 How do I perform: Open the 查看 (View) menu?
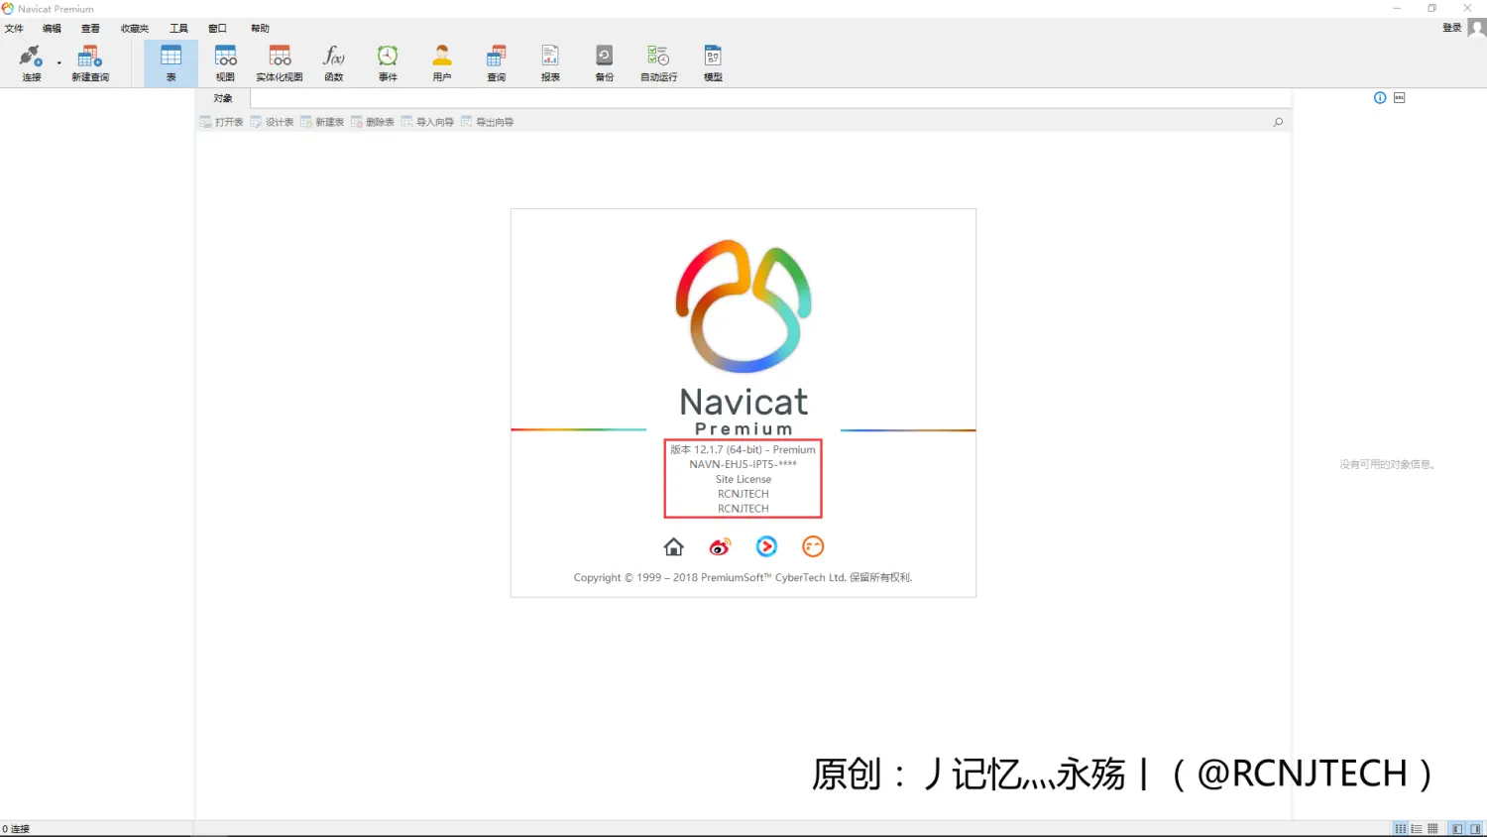pyautogui.click(x=90, y=29)
